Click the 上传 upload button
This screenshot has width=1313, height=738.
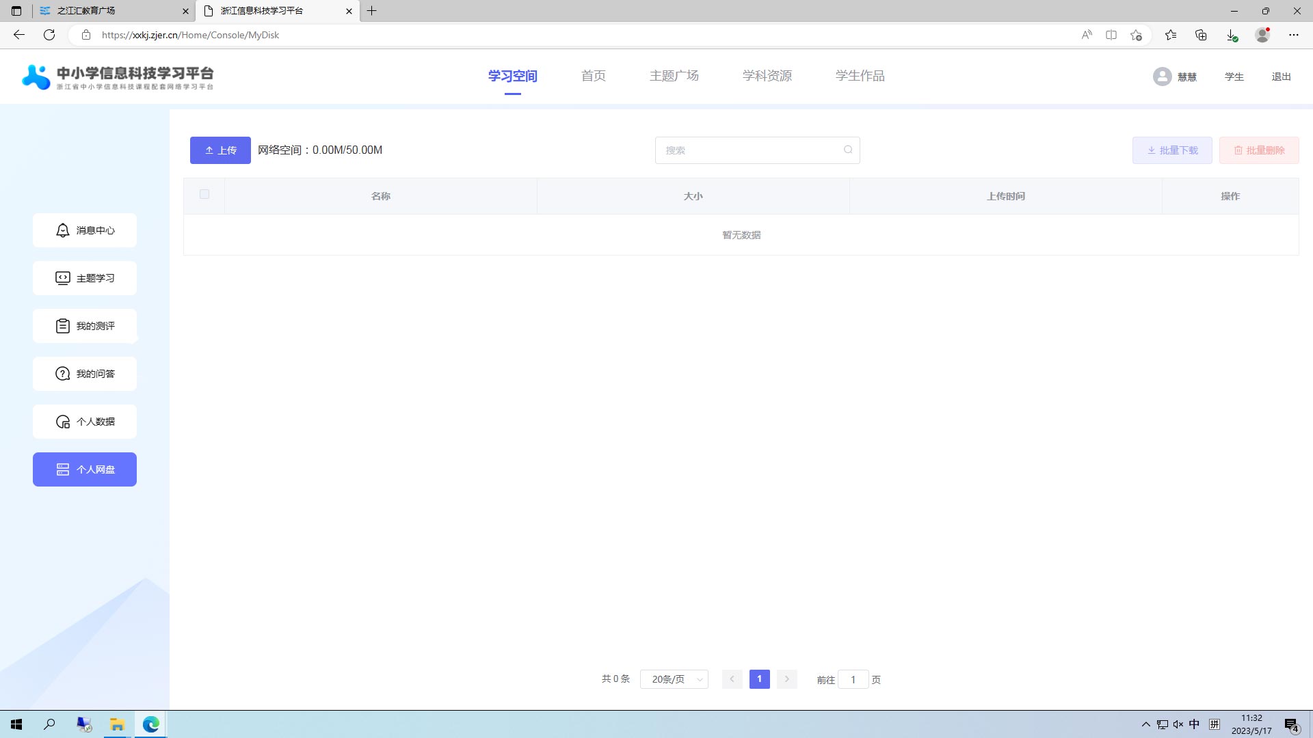pos(220,150)
